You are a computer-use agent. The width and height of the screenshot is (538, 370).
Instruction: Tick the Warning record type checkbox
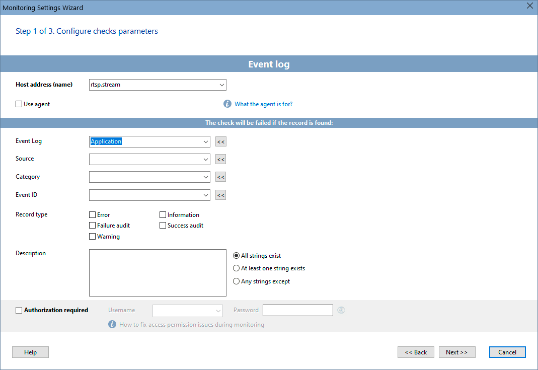92,237
